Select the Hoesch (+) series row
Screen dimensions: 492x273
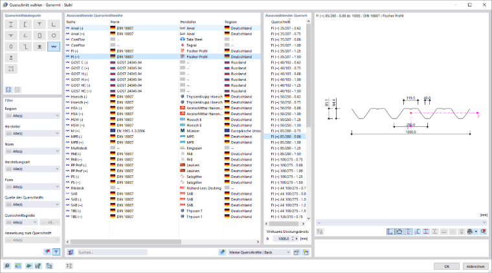(x=163, y=102)
